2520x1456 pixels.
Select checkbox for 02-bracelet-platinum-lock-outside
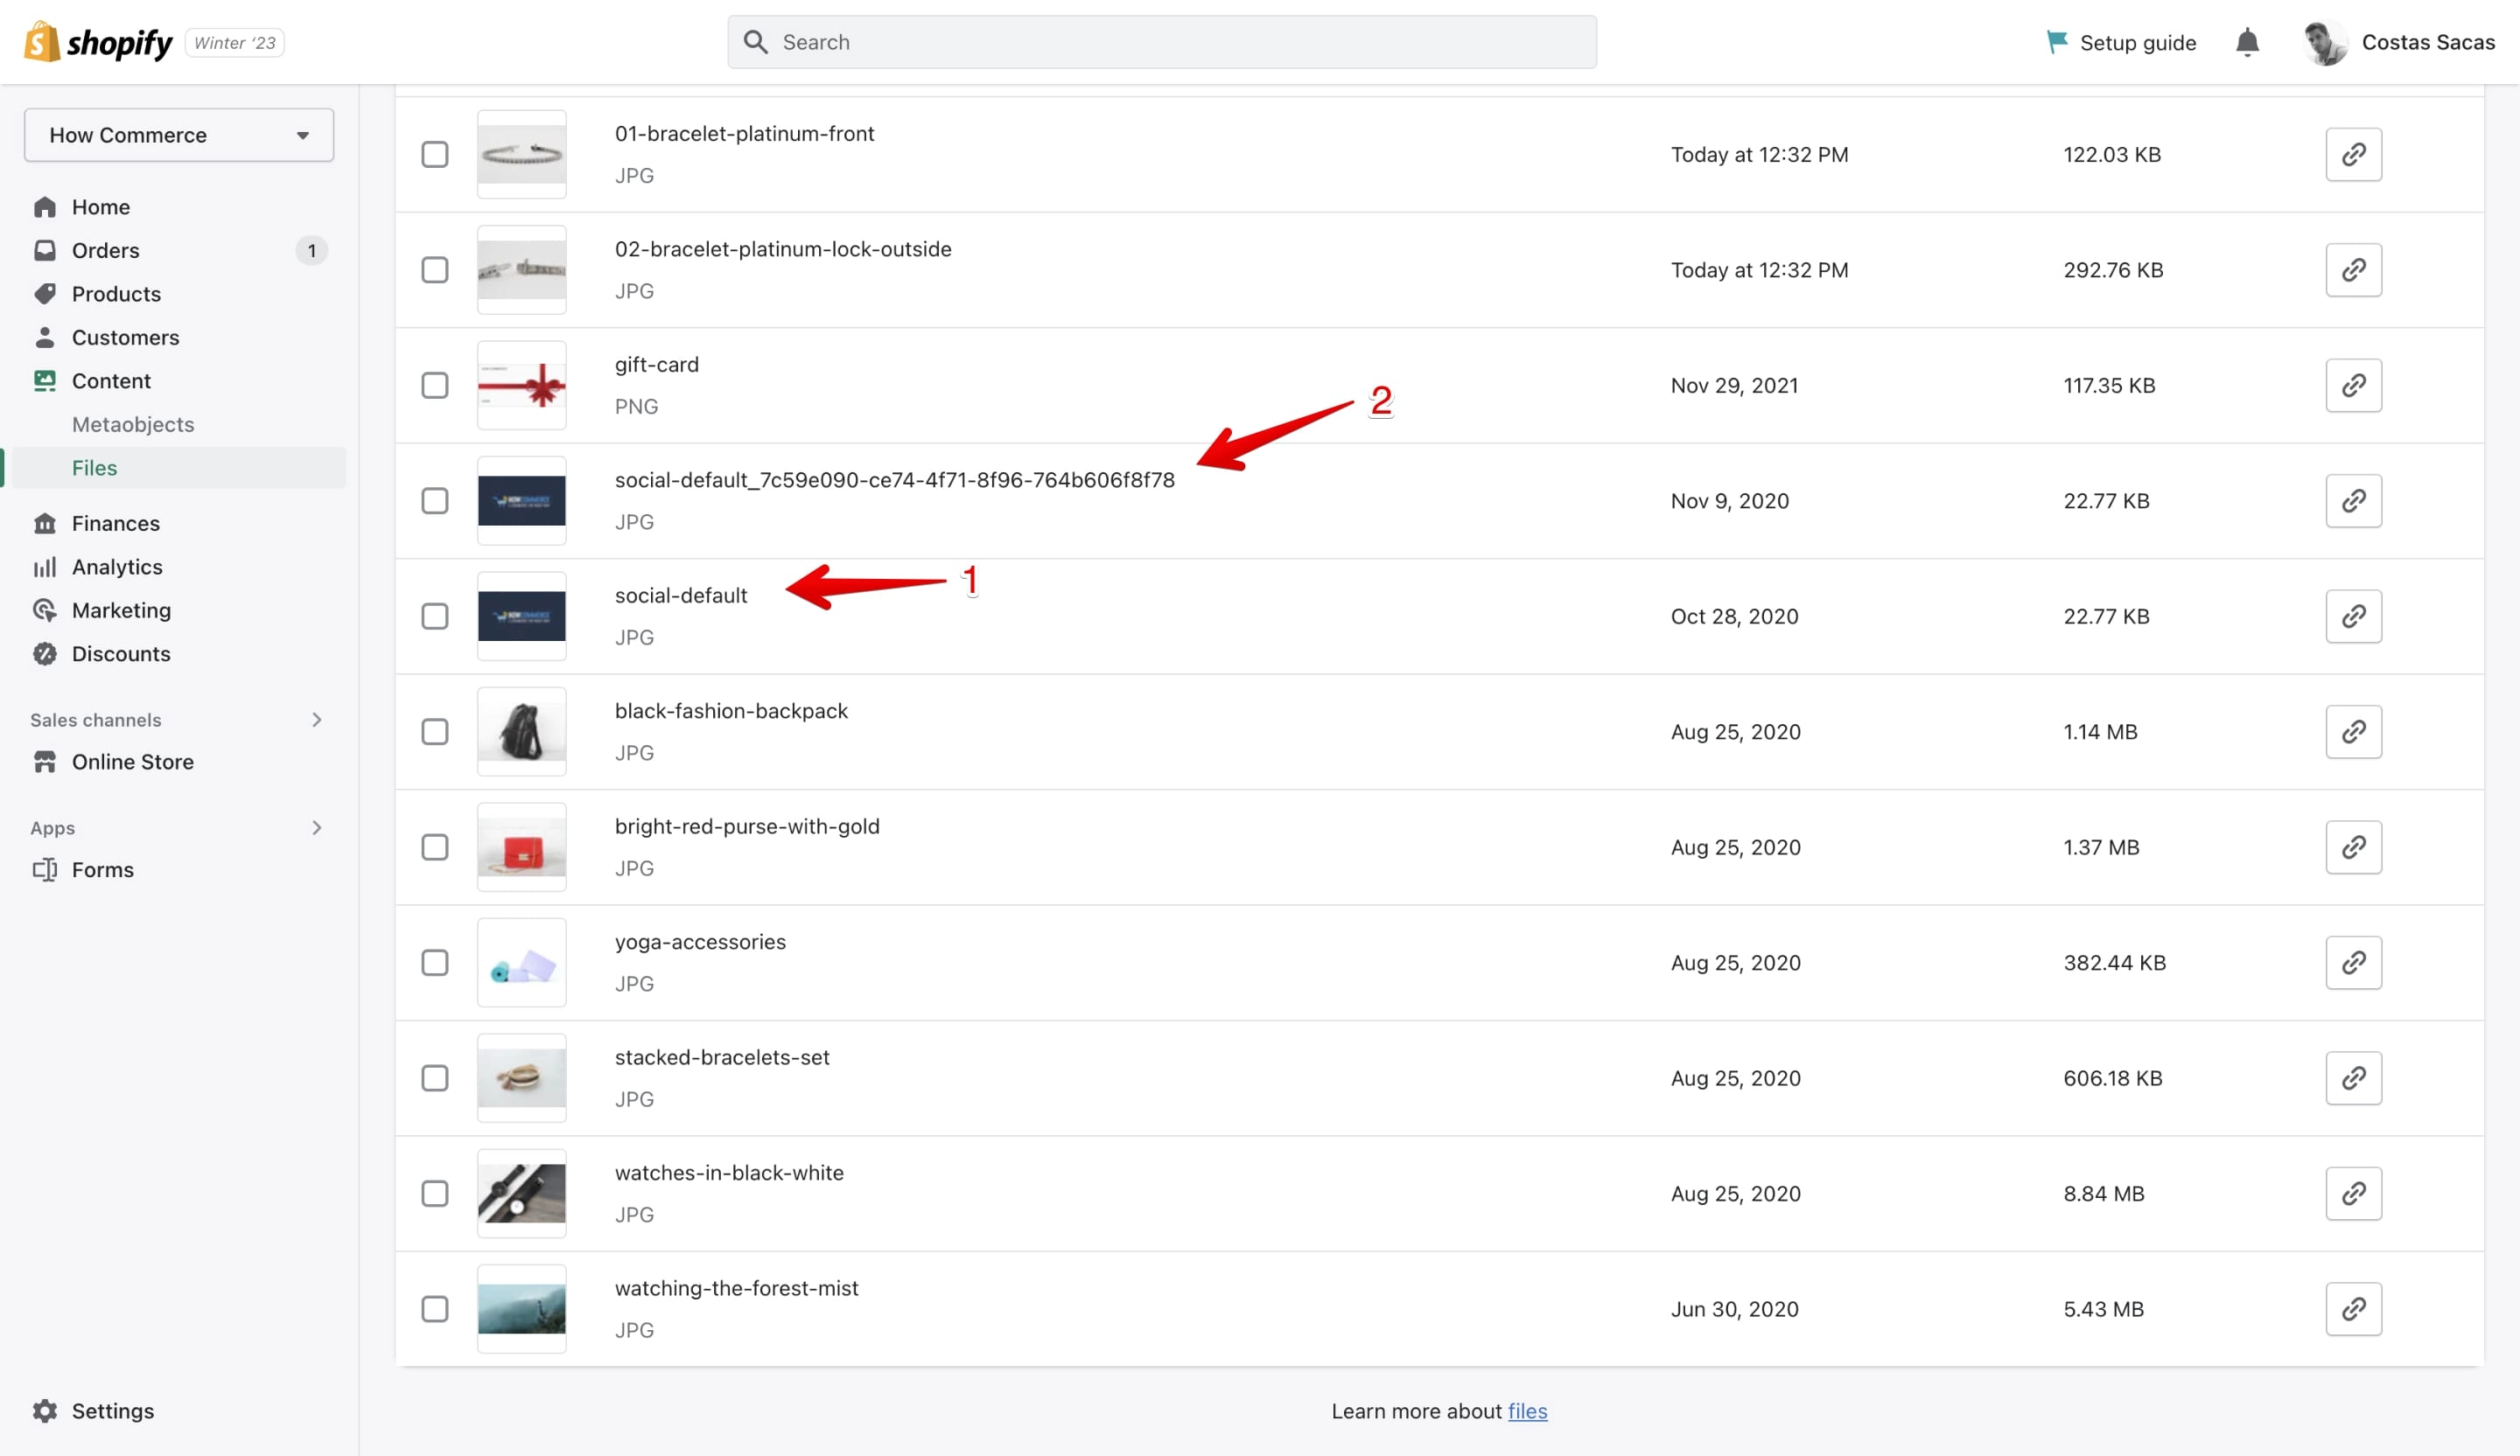pyautogui.click(x=434, y=270)
